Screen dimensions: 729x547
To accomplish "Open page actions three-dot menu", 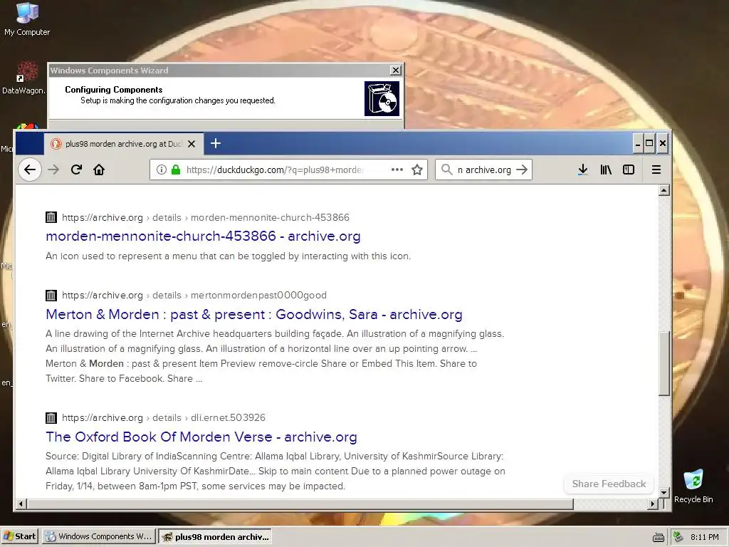I will click(397, 170).
